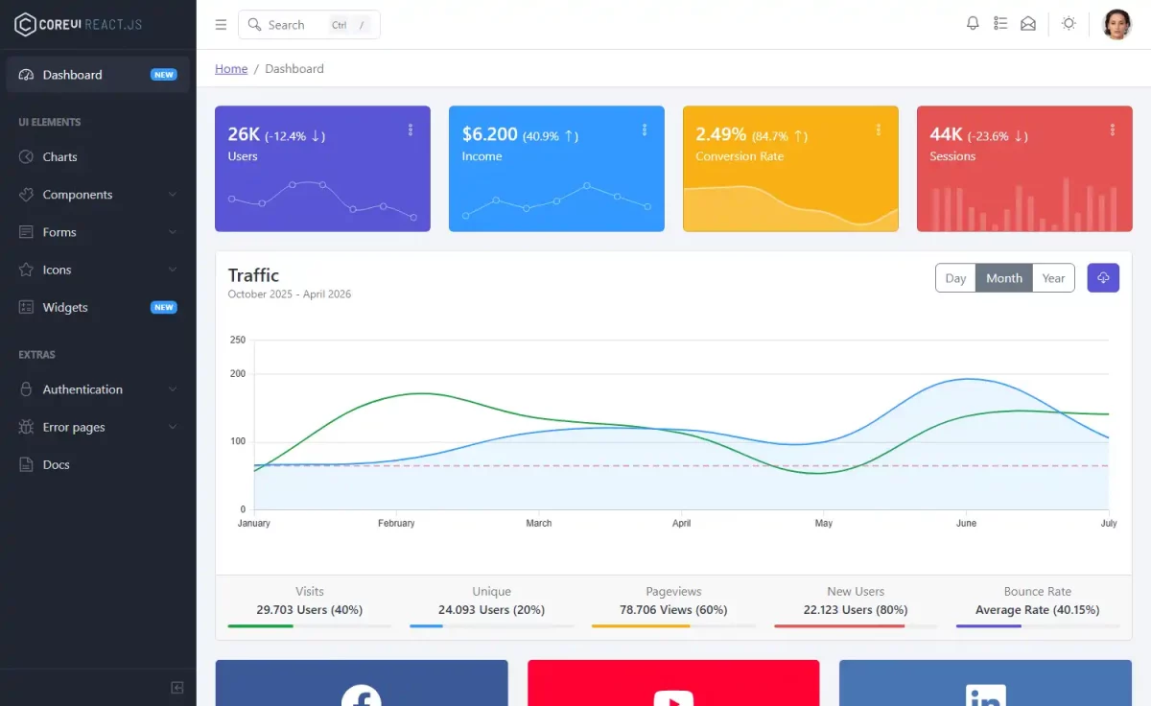The height and width of the screenshot is (706, 1151).
Task: Expand the Components menu chevron
Action: 173,195
